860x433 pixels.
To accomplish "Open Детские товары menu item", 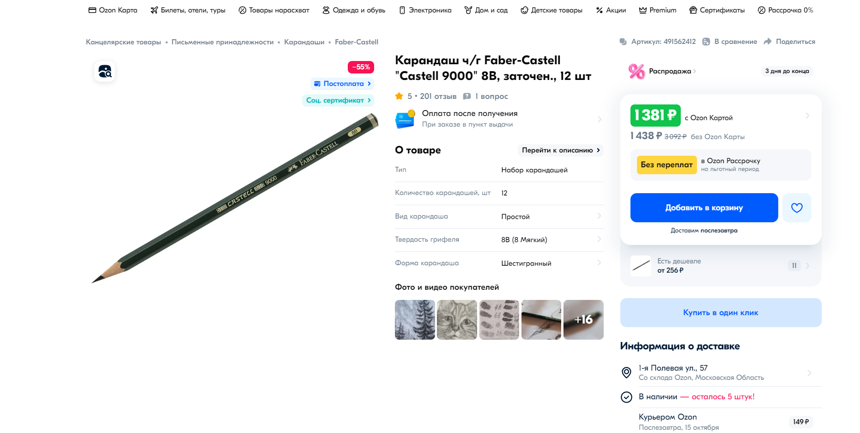I will [551, 10].
